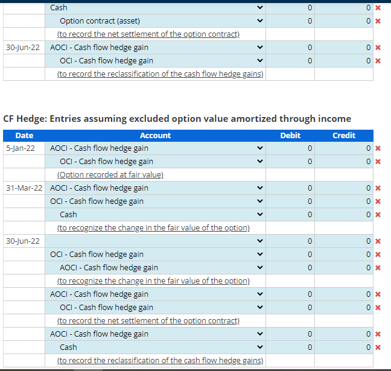Click Credit field of OCI row in 5-Jan-22 entry
This screenshot has height=371, width=391.
[344, 162]
